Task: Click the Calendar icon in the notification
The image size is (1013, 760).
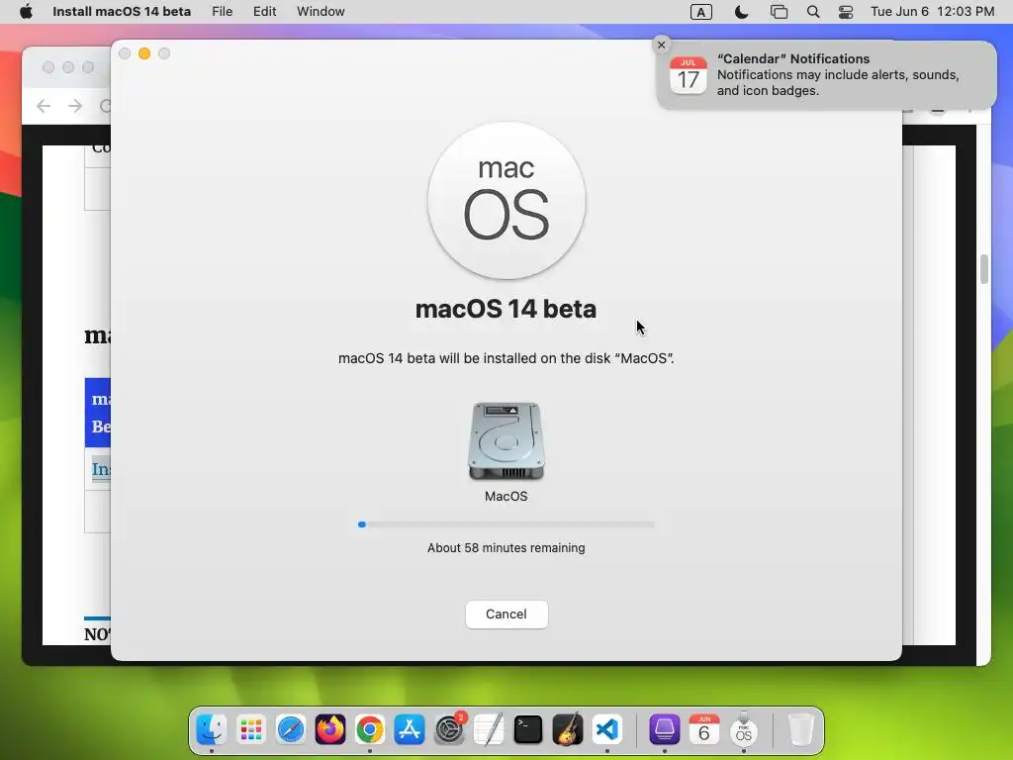Action: tap(689, 75)
